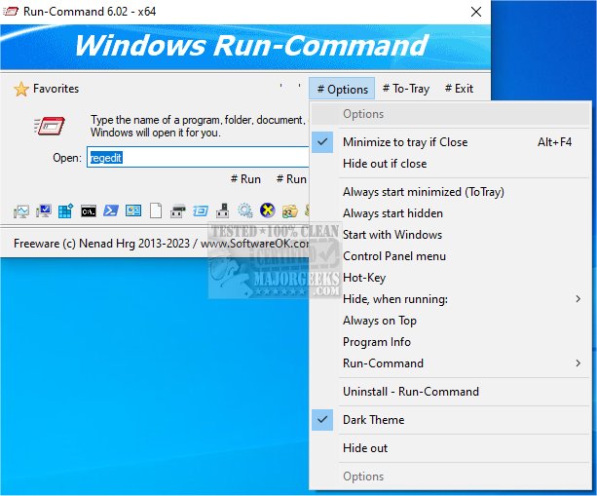Collapse the # Options dropdown menu
The height and width of the screenshot is (496, 597).
(343, 89)
